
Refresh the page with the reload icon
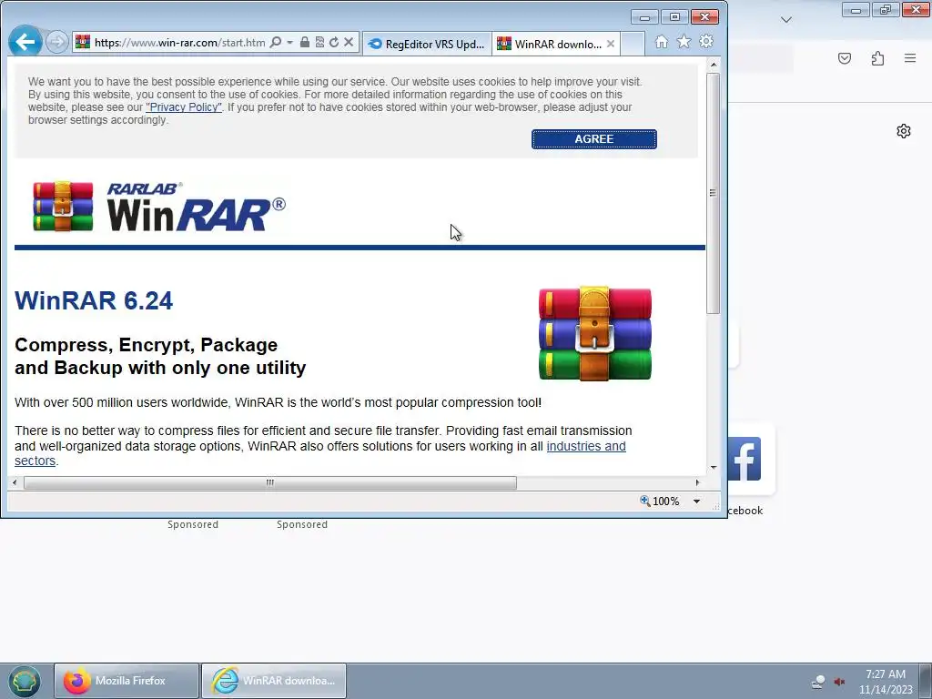[334, 42]
